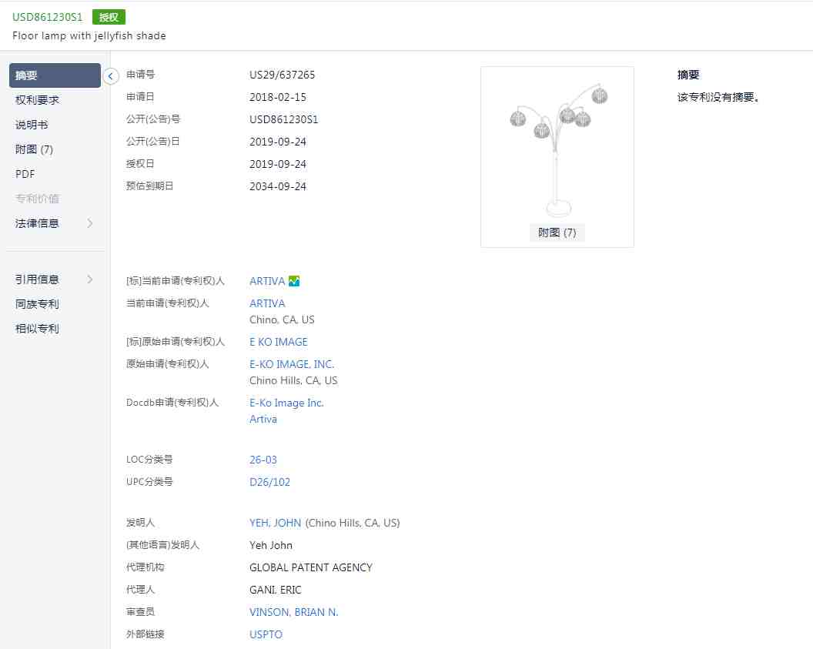Collapse the sidebar with the round chevron button
Screen dimensions: 813x649
[x=110, y=76]
